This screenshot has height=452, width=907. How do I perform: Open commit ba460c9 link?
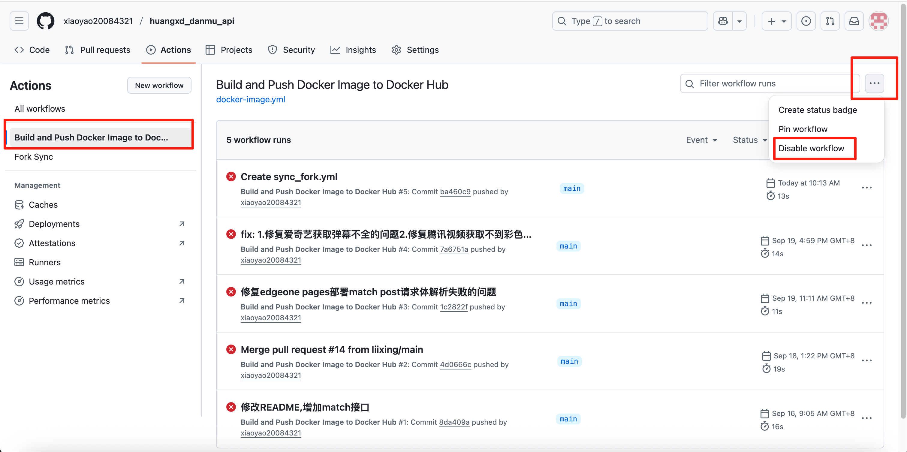click(455, 191)
